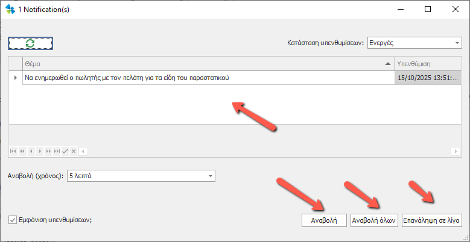Click the green refresh notifications button
Screen dimensions: 470x242
(x=30, y=43)
